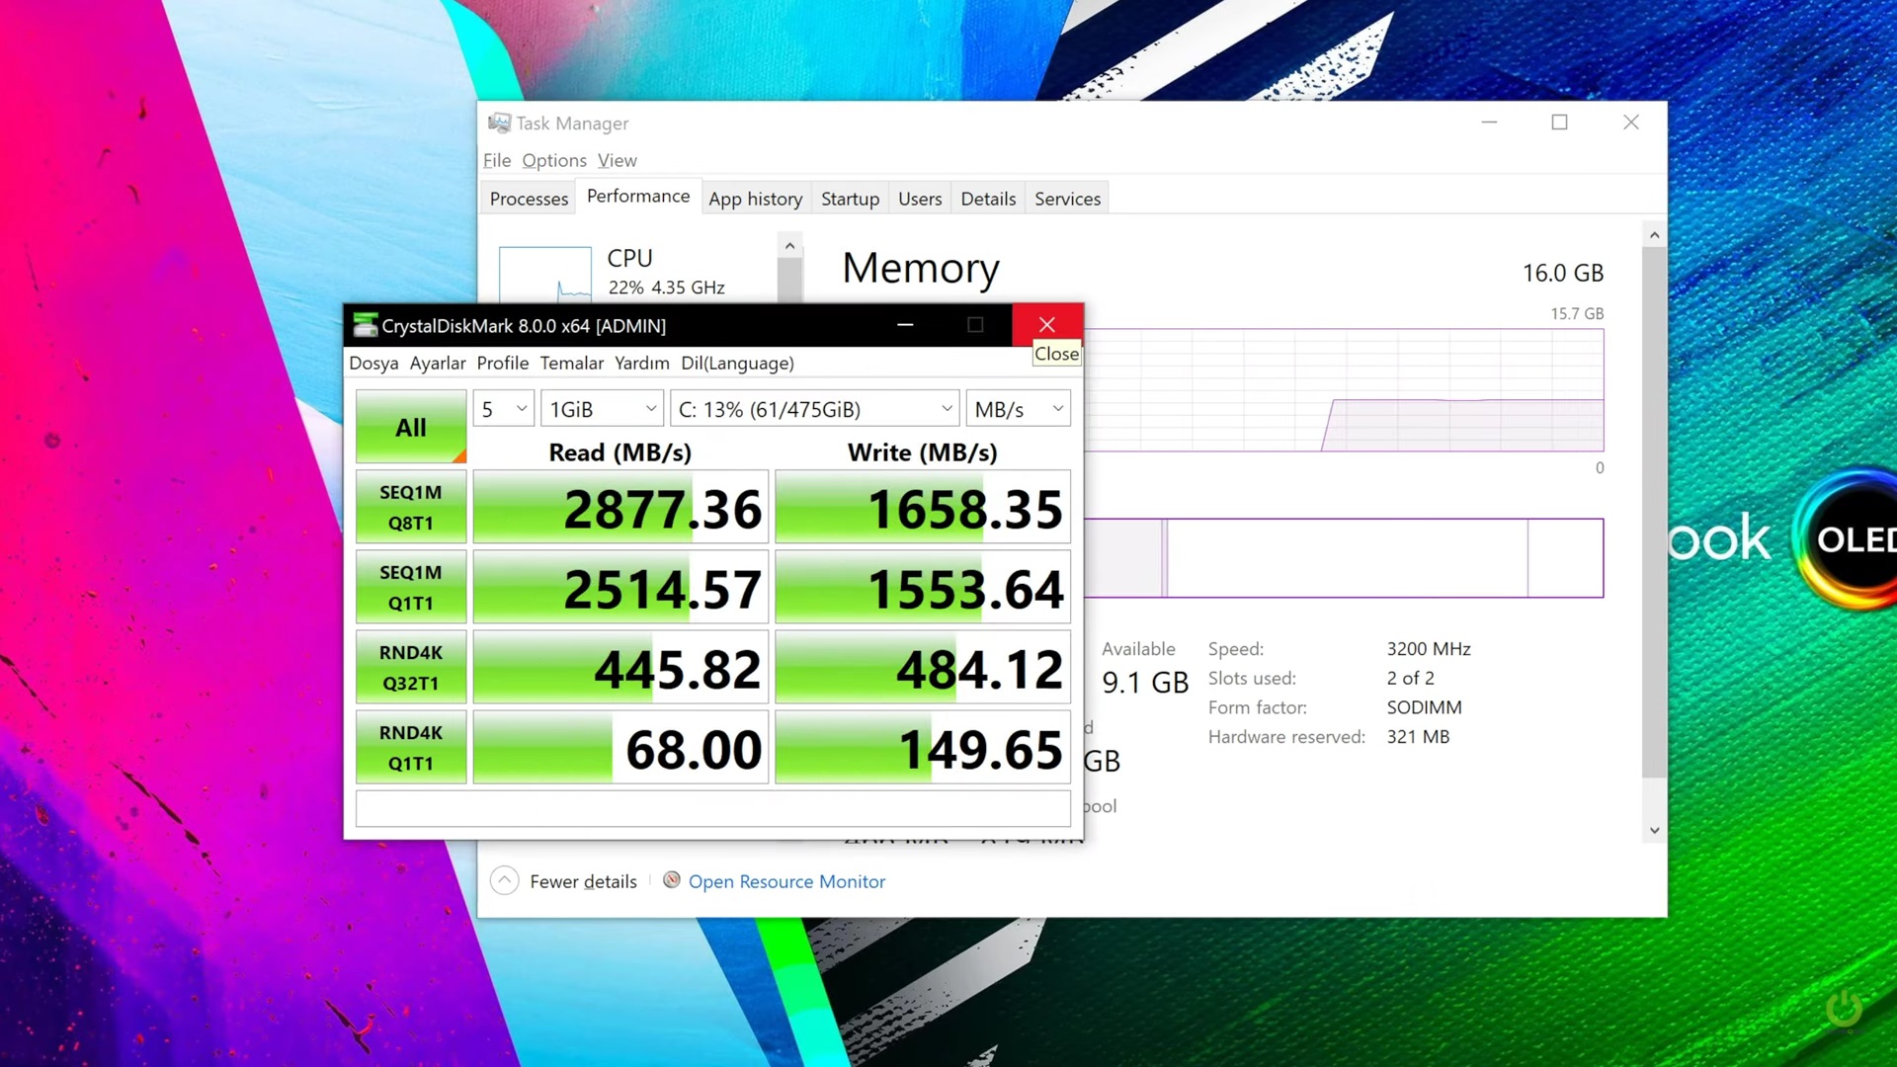
Task: Click the Task Manager title bar icon
Action: [500, 123]
